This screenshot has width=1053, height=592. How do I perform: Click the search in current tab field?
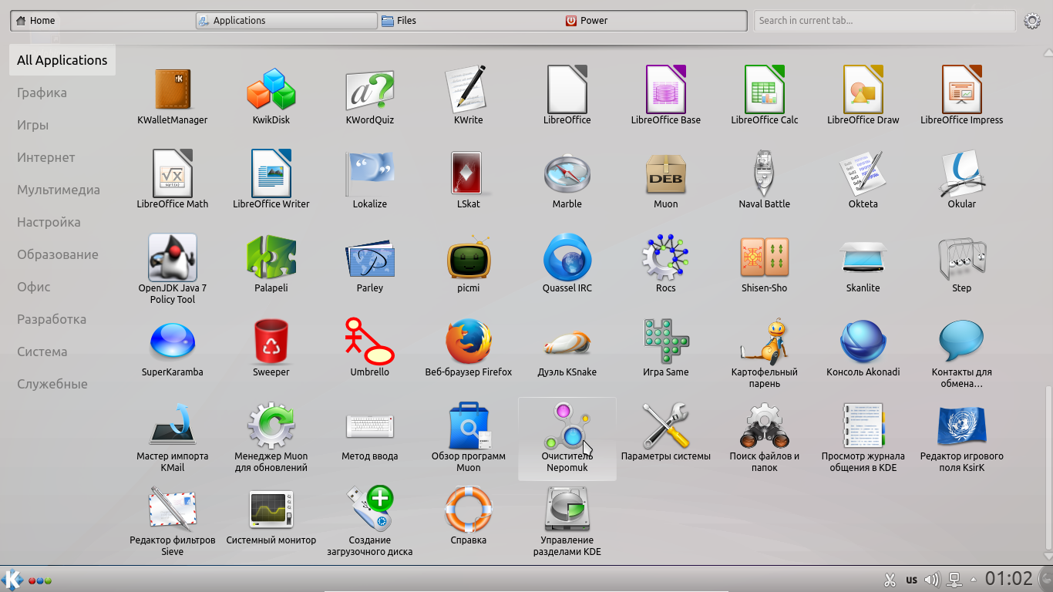click(883, 21)
